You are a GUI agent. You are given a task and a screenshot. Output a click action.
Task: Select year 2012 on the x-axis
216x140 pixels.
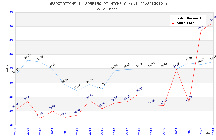tap(65, 131)
